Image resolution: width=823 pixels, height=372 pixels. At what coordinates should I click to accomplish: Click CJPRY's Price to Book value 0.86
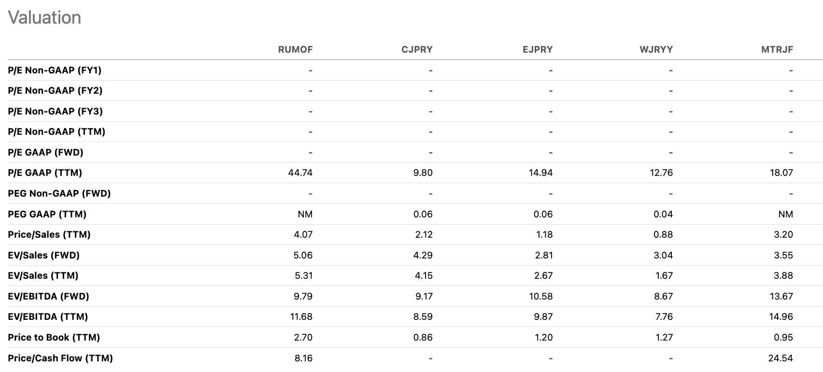click(x=423, y=337)
